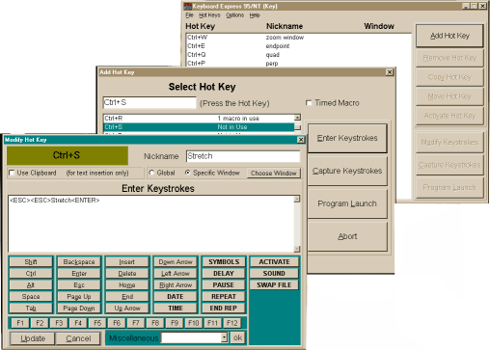The height and width of the screenshot is (350, 490).
Task: Open the Help menu
Action: pos(255,15)
